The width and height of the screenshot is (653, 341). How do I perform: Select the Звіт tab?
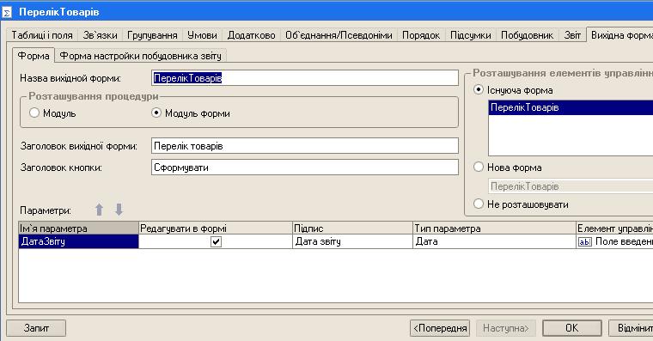572,35
